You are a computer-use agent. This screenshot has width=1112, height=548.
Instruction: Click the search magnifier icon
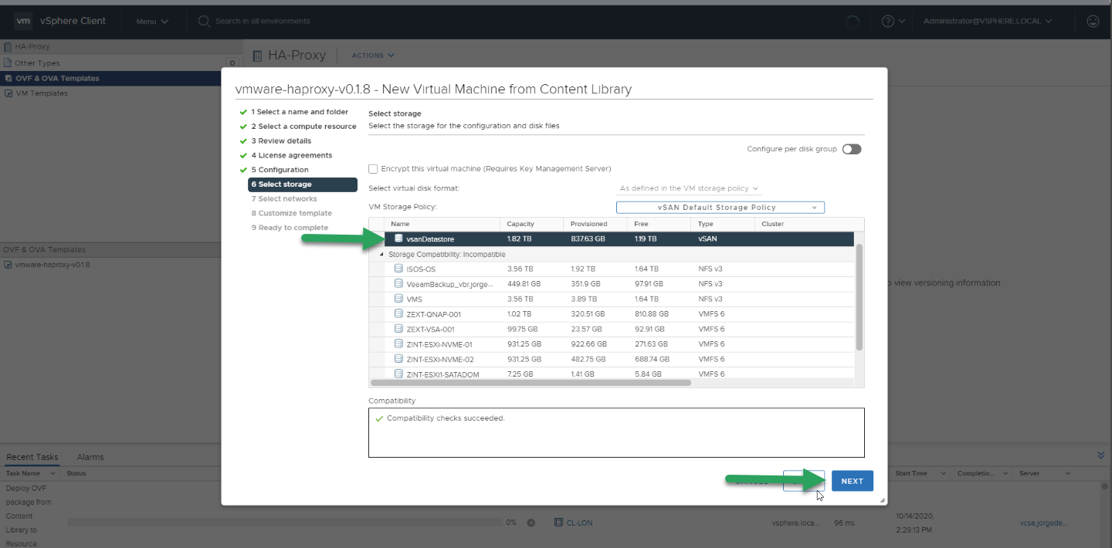click(205, 21)
